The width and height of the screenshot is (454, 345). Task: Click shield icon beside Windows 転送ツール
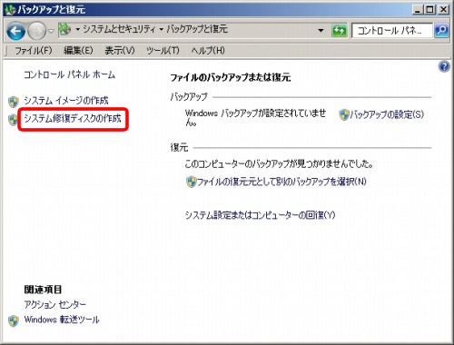pyautogui.click(x=14, y=320)
